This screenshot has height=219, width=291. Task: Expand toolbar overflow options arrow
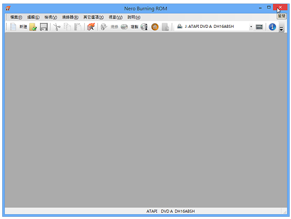[x=282, y=29]
